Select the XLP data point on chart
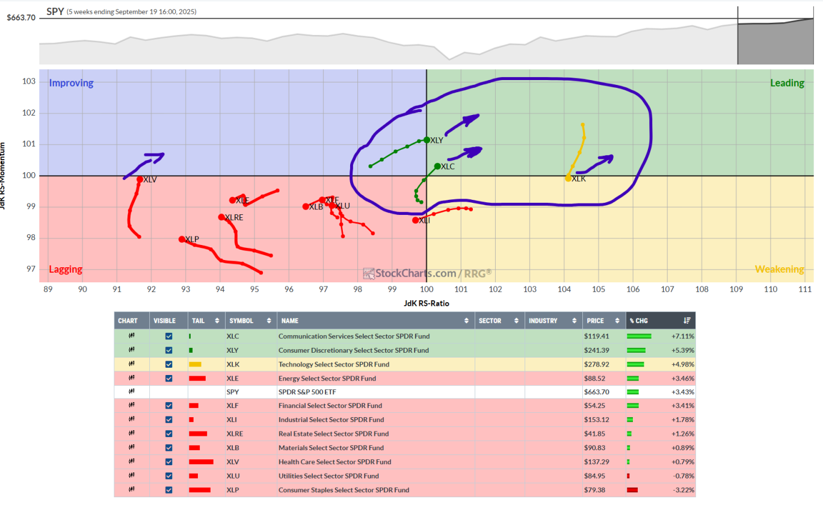The width and height of the screenshot is (823, 505). pyautogui.click(x=182, y=239)
